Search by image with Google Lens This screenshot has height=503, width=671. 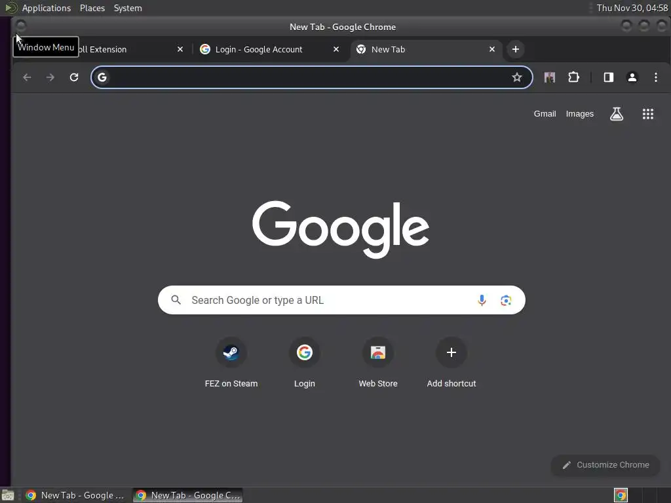pos(506,300)
